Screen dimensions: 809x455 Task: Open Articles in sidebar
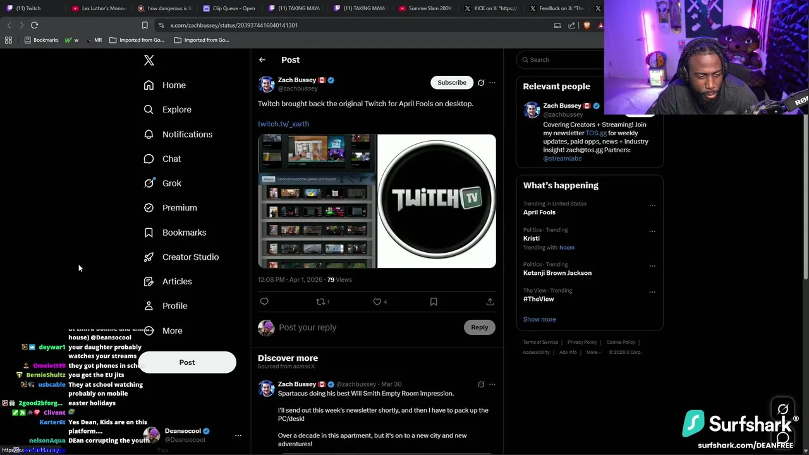(x=167, y=281)
